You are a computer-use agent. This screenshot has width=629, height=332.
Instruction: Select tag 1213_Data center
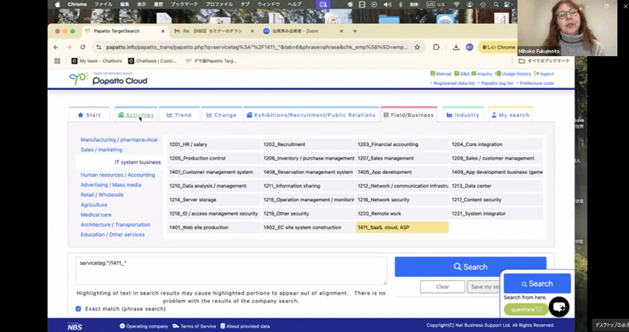tap(496, 186)
